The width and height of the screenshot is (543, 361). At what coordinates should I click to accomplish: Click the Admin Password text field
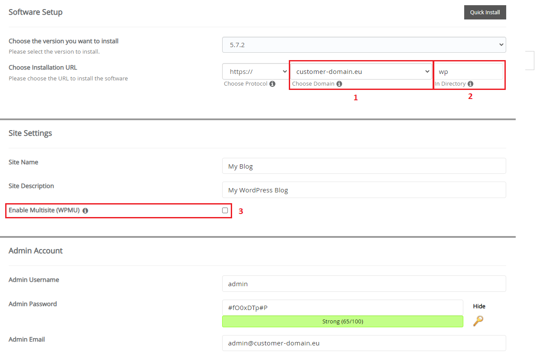click(x=342, y=307)
